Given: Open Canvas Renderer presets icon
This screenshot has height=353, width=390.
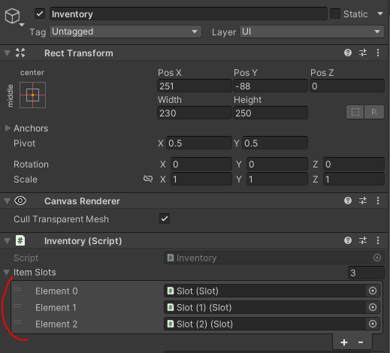Looking at the screenshot, I should click(x=363, y=201).
